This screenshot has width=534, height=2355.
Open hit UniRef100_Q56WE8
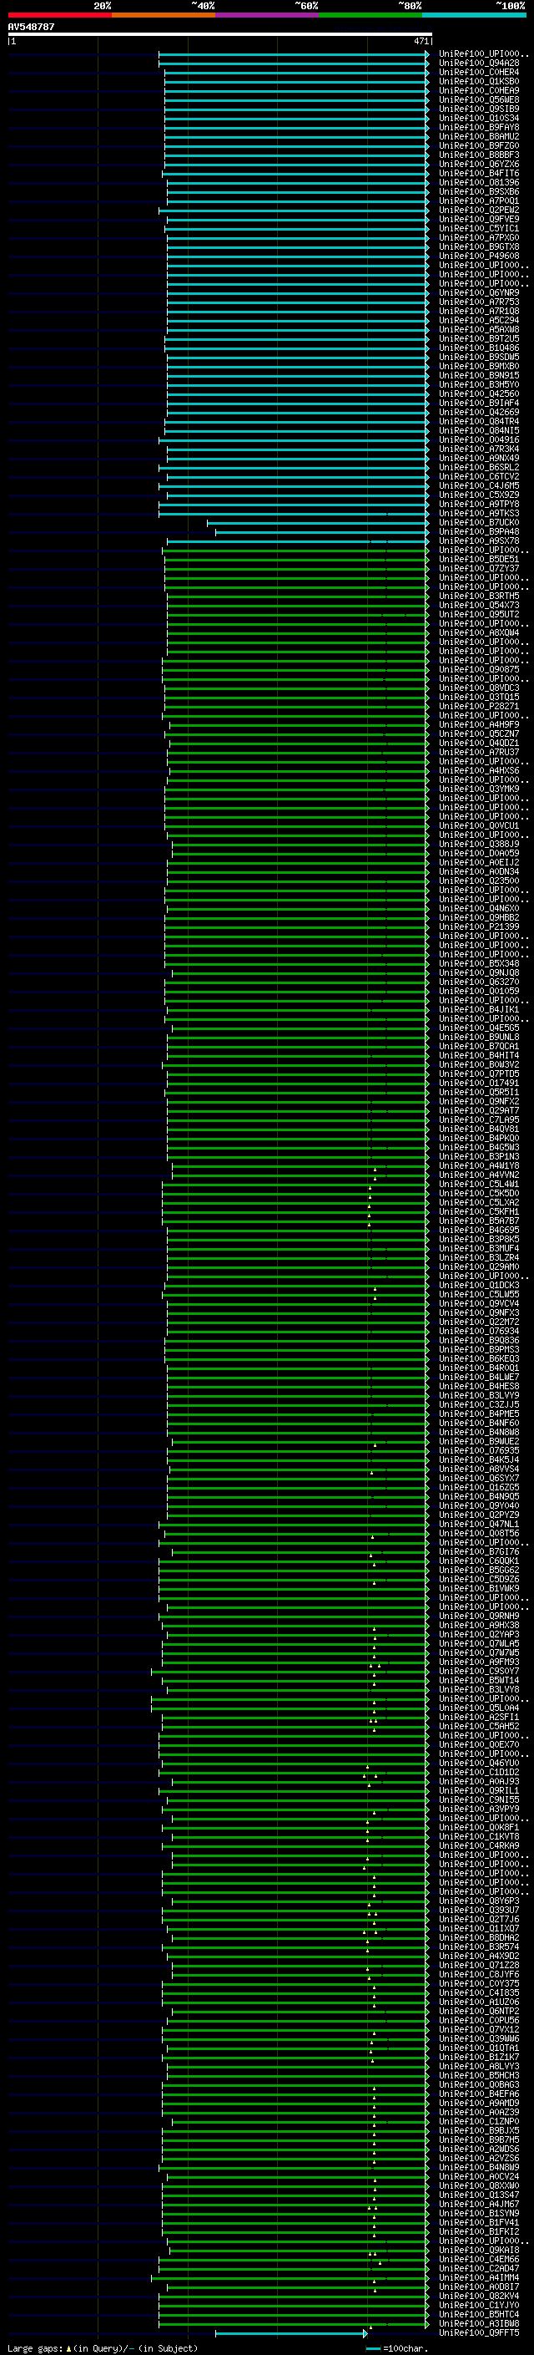[x=479, y=99]
